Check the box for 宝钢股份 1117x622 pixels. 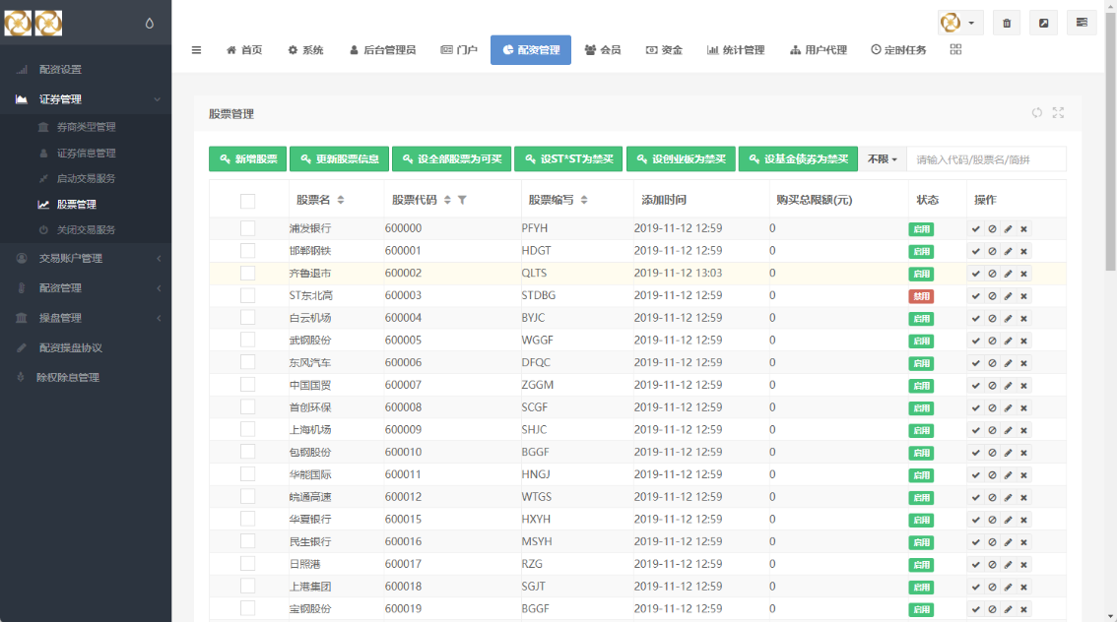pyautogui.click(x=247, y=608)
